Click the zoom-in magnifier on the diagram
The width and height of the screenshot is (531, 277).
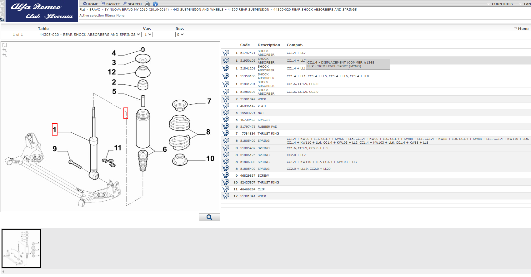(x=5, y=50)
